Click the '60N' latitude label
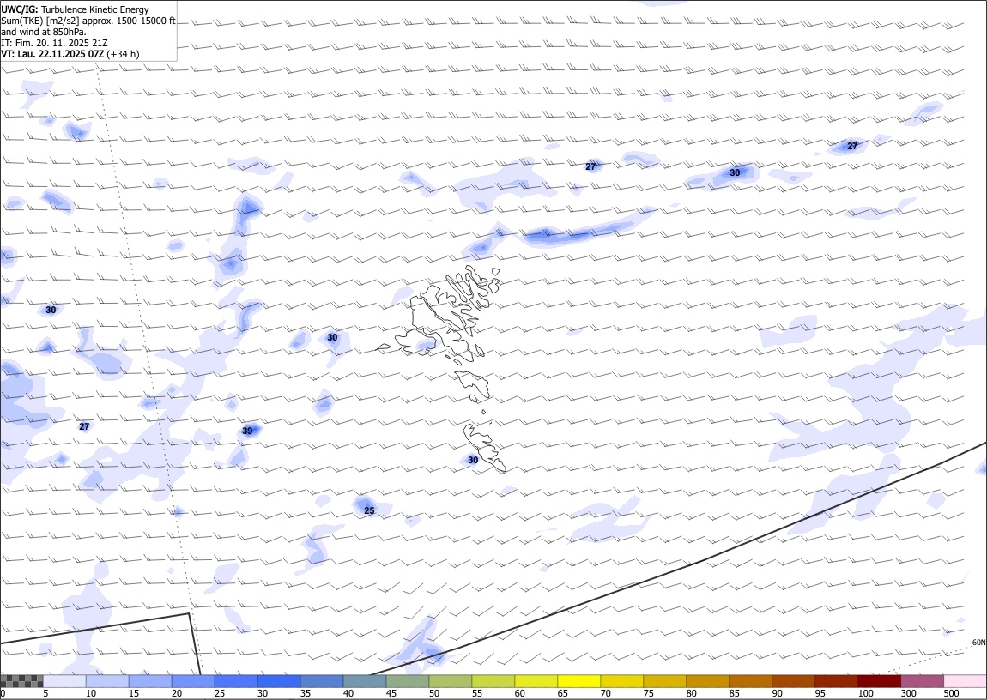Screen dimensions: 987x700 point(978,643)
